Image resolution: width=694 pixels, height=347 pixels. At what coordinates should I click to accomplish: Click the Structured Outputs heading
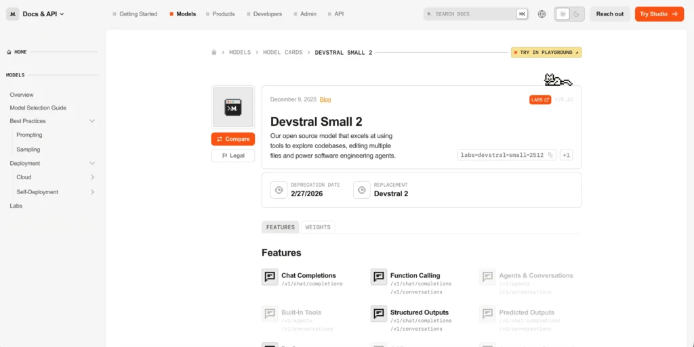pyautogui.click(x=419, y=313)
